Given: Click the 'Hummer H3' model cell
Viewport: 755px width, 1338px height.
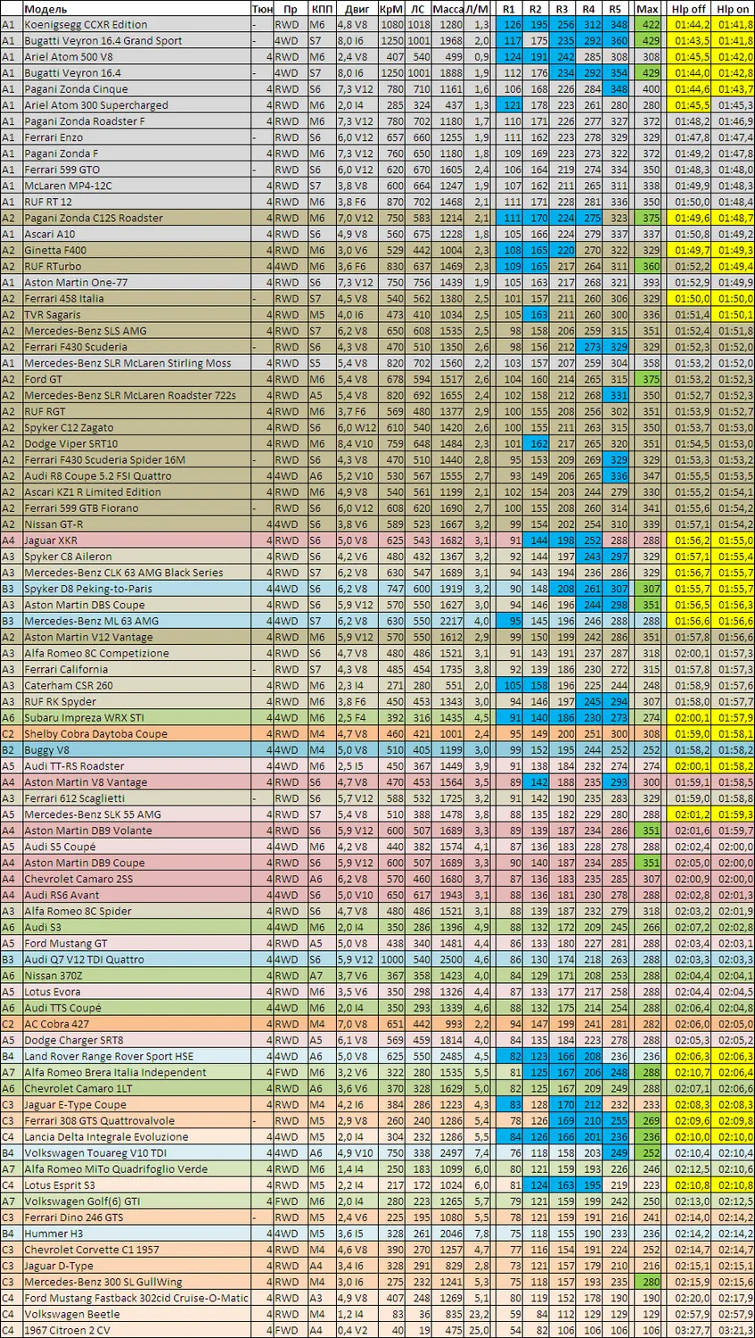Looking at the screenshot, I should tap(135, 1234).
